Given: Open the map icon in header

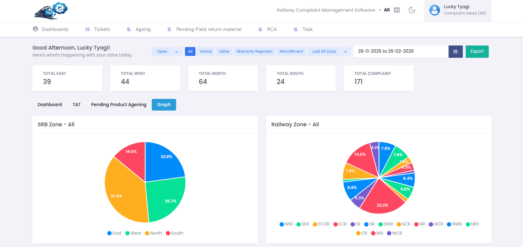Looking at the screenshot, I should [397, 10].
